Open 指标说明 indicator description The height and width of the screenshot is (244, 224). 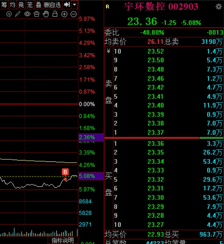coord(63,240)
